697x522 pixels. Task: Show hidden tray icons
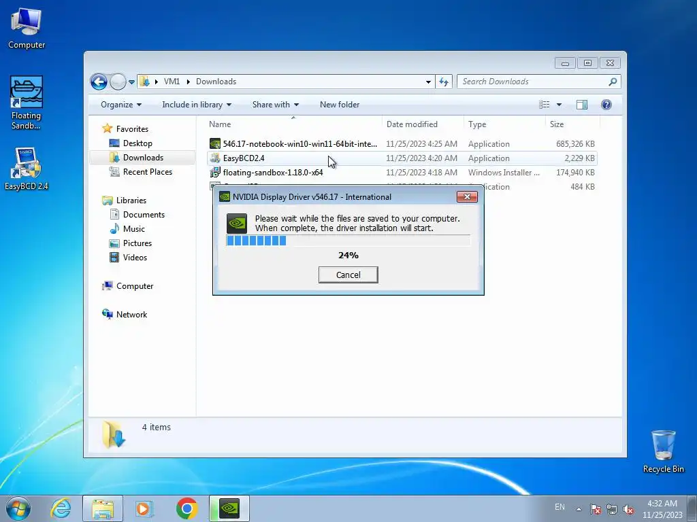pyautogui.click(x=579, y=509)
